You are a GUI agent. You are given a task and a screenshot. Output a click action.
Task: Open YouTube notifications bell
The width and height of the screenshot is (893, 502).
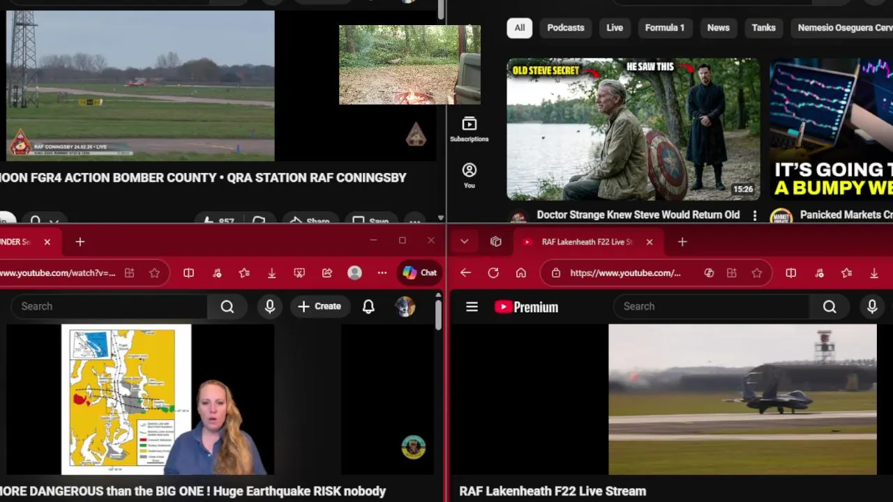tap(368, 306)
